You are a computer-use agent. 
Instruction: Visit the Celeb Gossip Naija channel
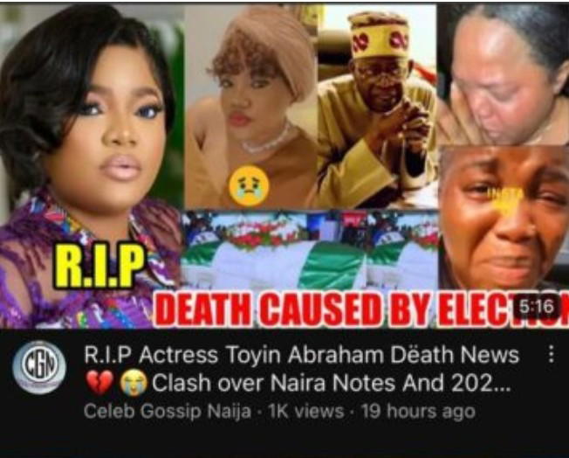pyautogui.click(x=168, y=412)
